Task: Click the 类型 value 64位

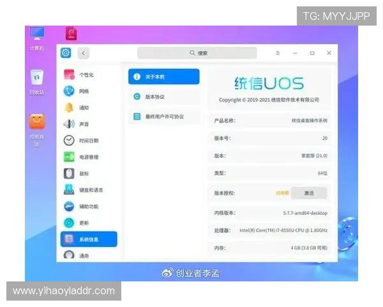Action: 322,173
